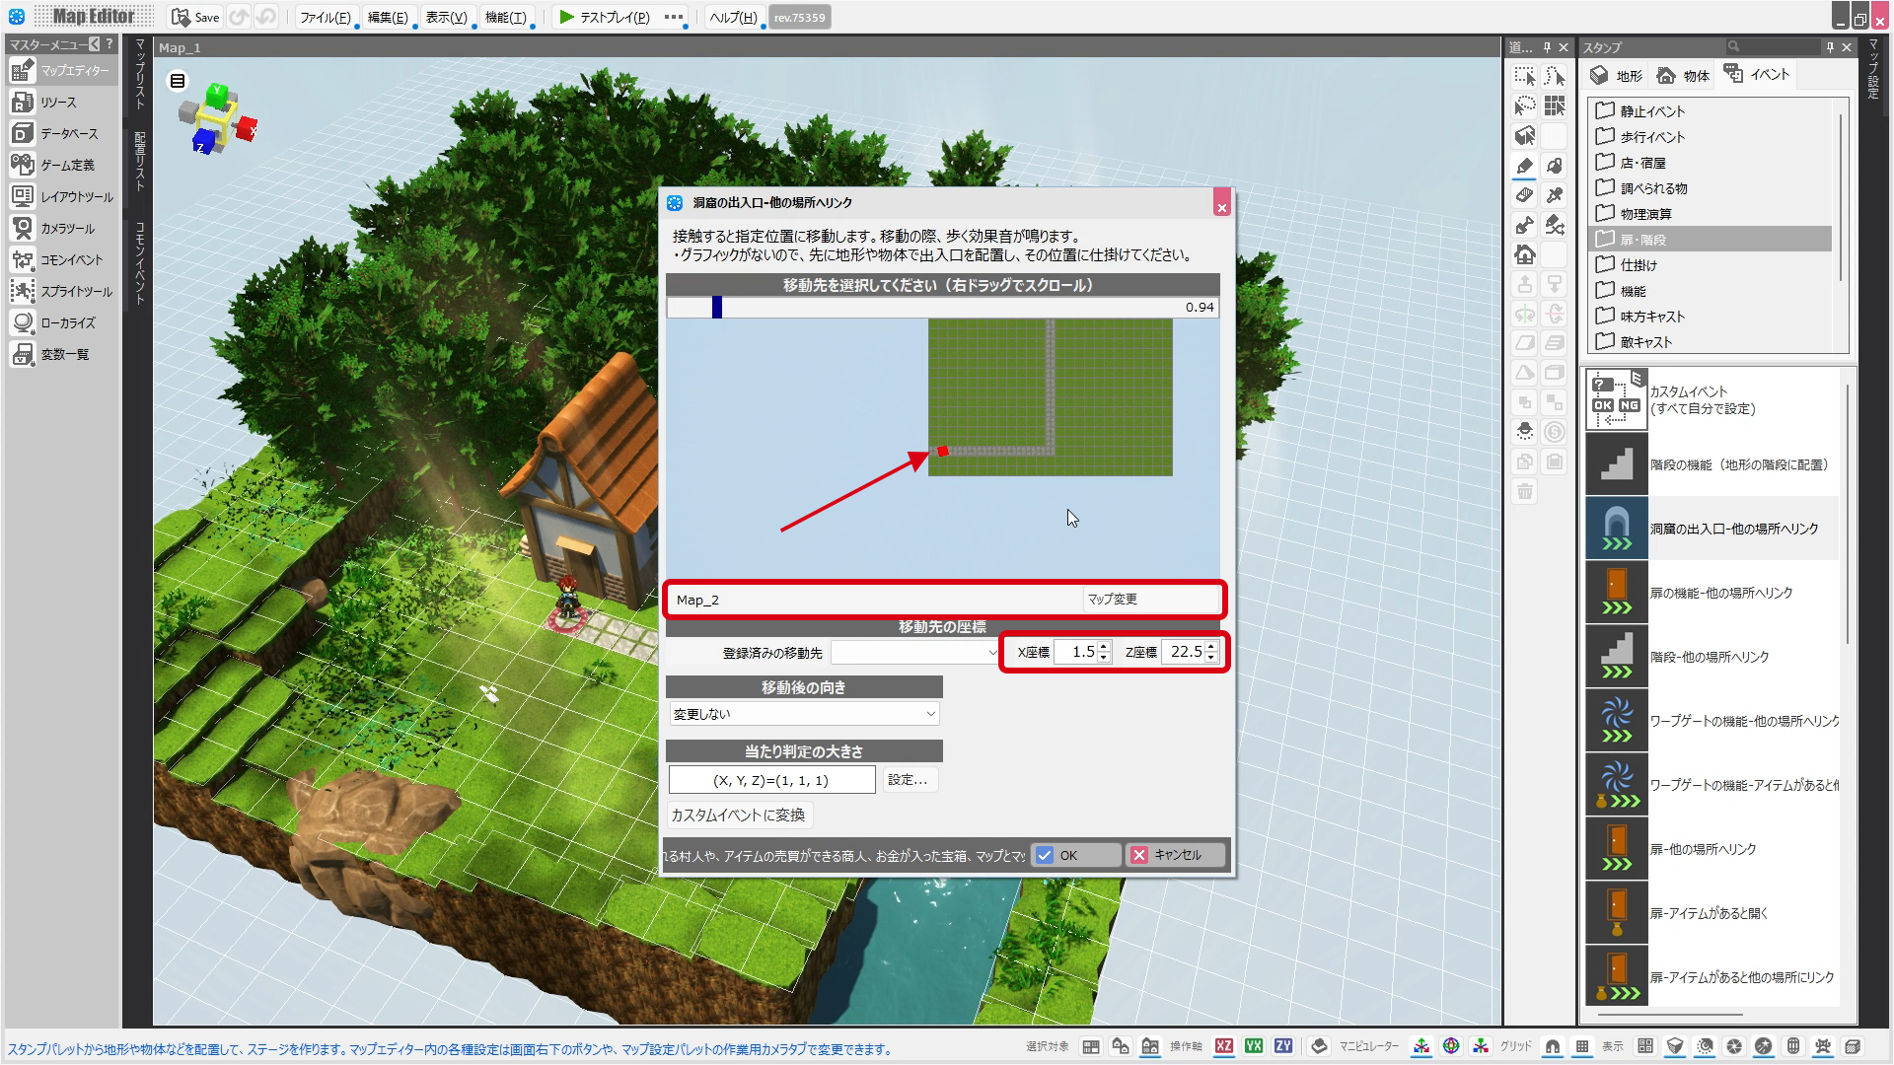
Task: Toggle the scale manipulator in the status bar
Action: pyautogui.click(x=1481, y=1046)
